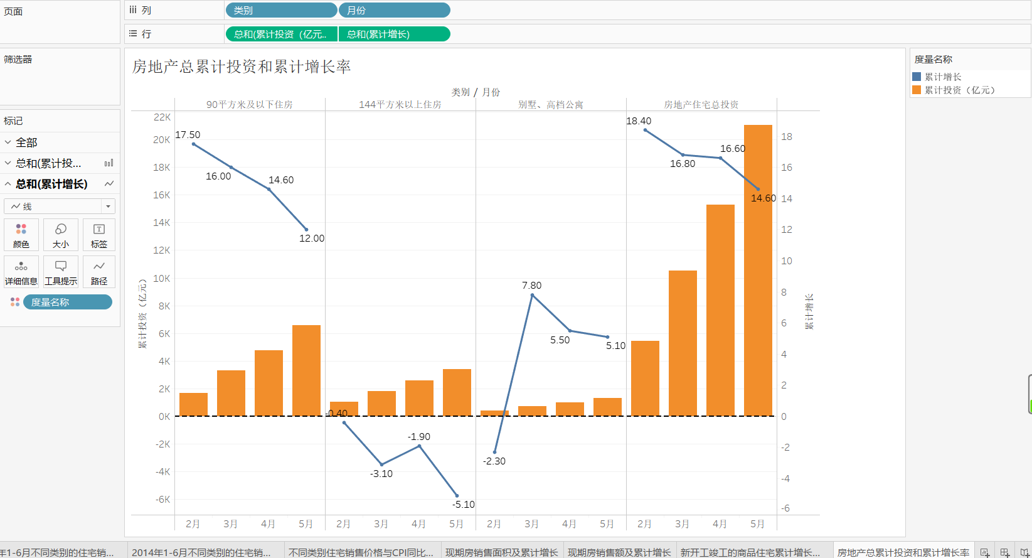Click the 4月 bar in 房地产住宅总投资 pane
Image resolution: width=1032 pixels, height=558 pixels.
pos(720,310)
